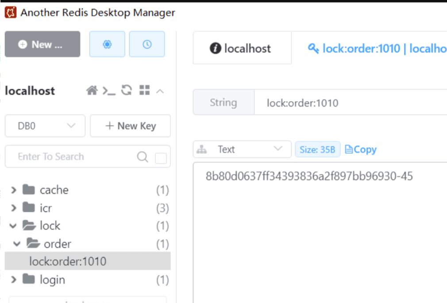Click the grid view icon for localhost
This screenshot has height=303, width=447.
tap(144, 91)
